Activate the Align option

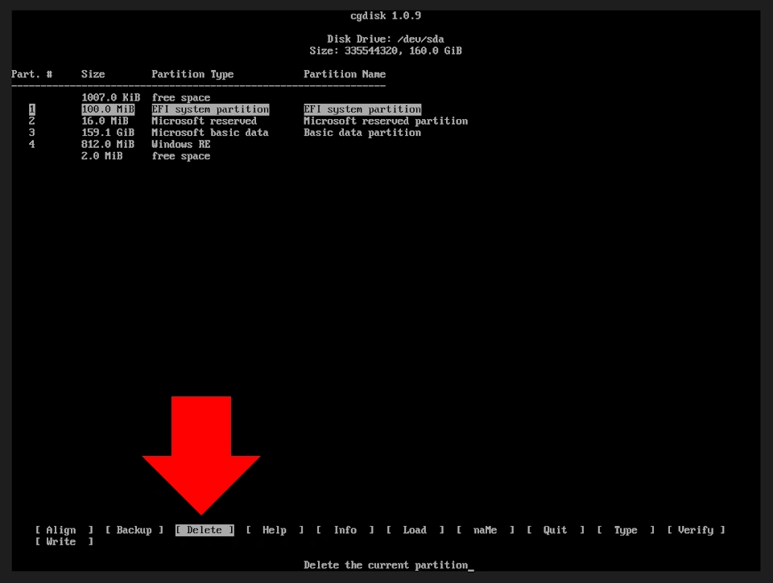60,530
